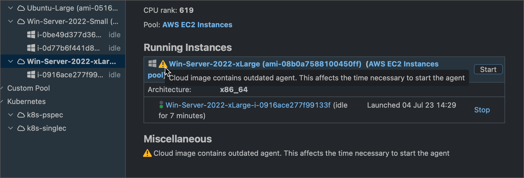Click the warning icon beside Win-Server-2022-xLarge
The image size is (524, 178).
pyautogui.click(x=163, y=64)
